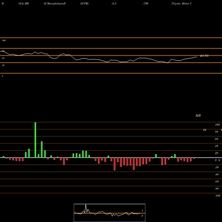The width and height of the screenshot is (222, 222).
Task: Click the '(5,5' parameter text
Action: click(114, 4)
